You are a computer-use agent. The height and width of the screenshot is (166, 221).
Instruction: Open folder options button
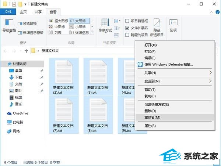pos(173,26)
